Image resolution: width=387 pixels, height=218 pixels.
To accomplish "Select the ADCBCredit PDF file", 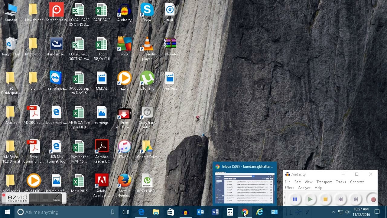I will pyautogui.click(x=34, y=115).
